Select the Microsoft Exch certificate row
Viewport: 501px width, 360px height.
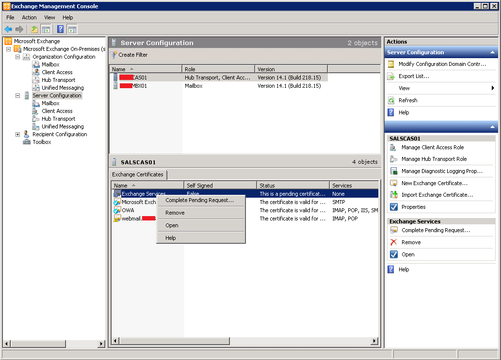point(245,202)
